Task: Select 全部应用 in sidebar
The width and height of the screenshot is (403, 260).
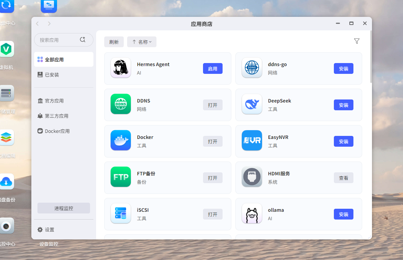Action: [64, 60]
